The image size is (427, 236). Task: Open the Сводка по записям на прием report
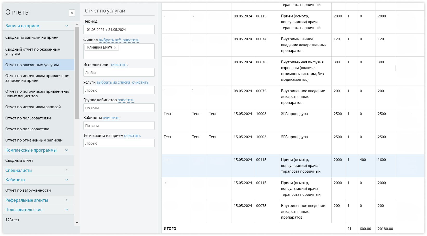[x=32, y=37]
